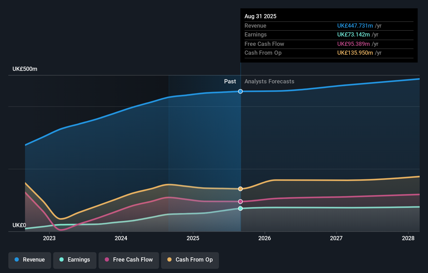Click the blue Revenue legend icon
Viewport: 428px width, 273px height.
(16, 260)
